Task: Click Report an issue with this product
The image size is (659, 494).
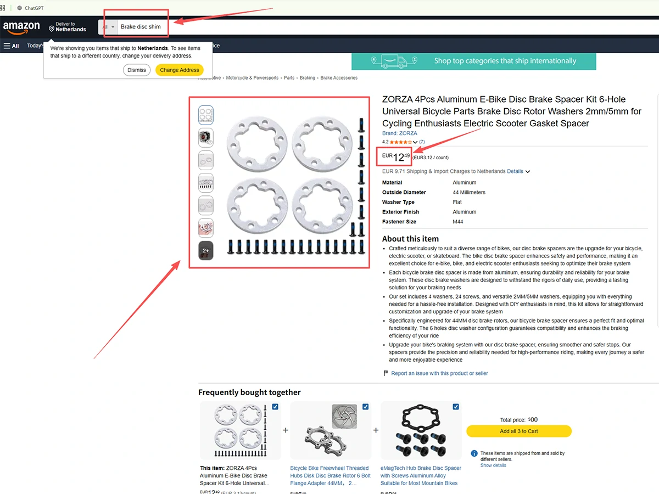Action: click(439, 373)
